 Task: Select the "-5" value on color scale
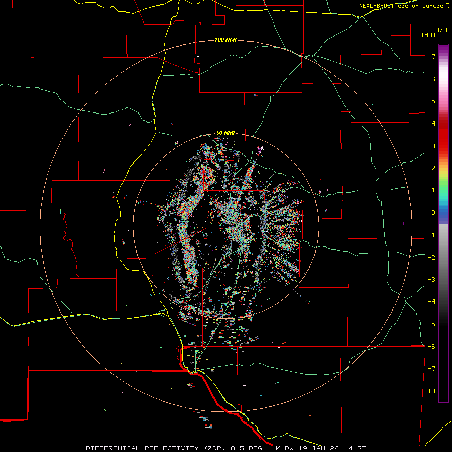[x=431, y=324]
